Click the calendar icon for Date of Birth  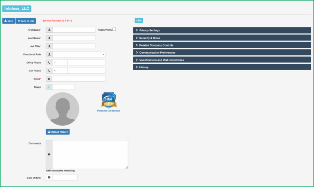pyautogui.click(x=49, y=177)
